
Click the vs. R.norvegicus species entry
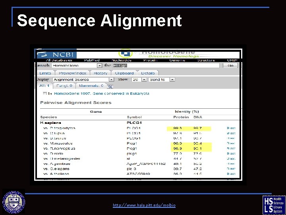pyautogui.click(x=59, y=149)
